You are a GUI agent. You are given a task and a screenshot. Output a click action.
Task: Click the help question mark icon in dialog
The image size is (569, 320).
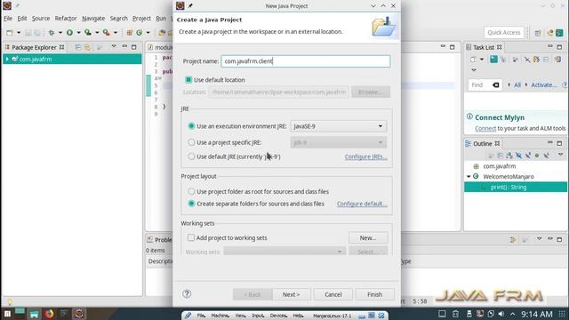pyautogui.click(x=187, y=294)
